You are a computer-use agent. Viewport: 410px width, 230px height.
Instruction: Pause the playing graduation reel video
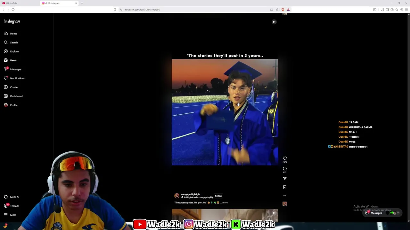(x=225, y=112)
